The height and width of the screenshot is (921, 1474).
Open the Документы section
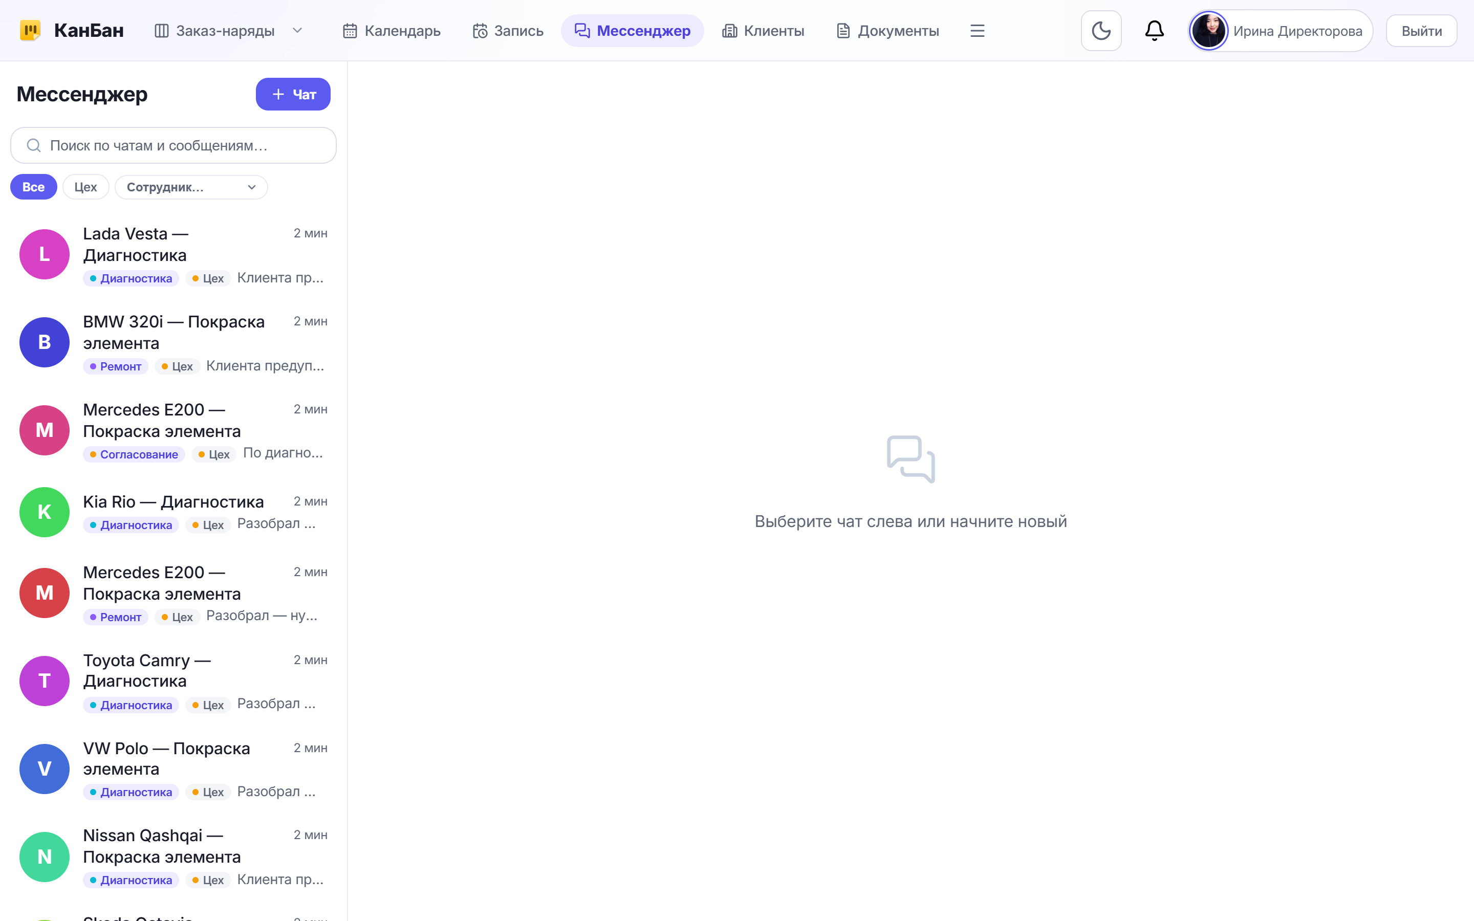tap(887, 31)
